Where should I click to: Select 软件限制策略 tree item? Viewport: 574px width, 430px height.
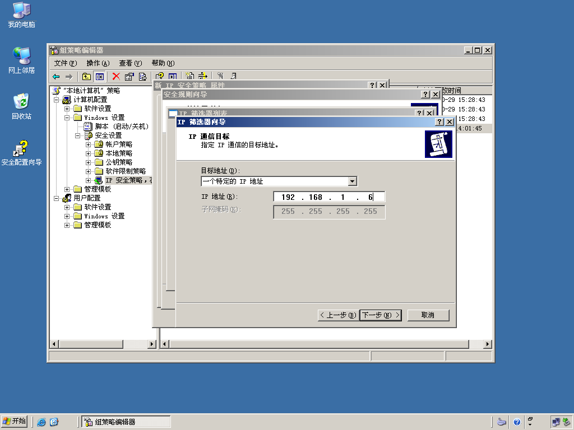[126, 171]
